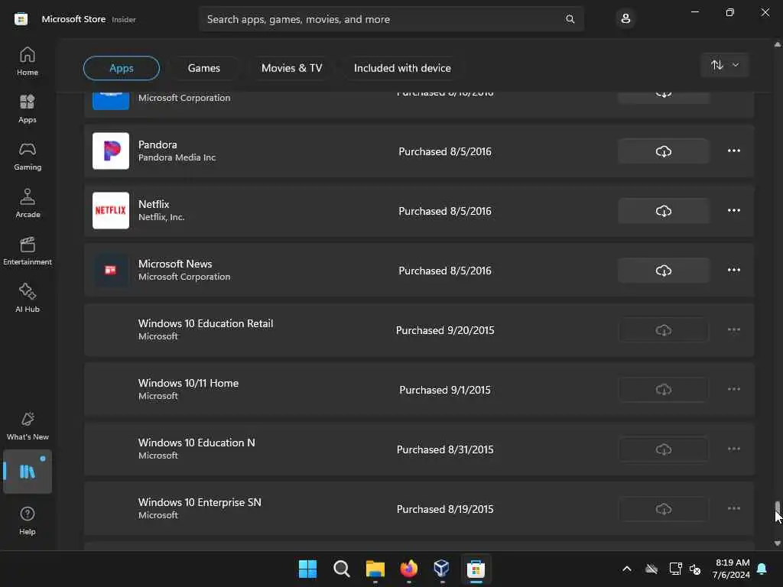Click the scrollbar up arrow
Image resolution: width=783 pixels, height=587 pixels.
(777, 44)
